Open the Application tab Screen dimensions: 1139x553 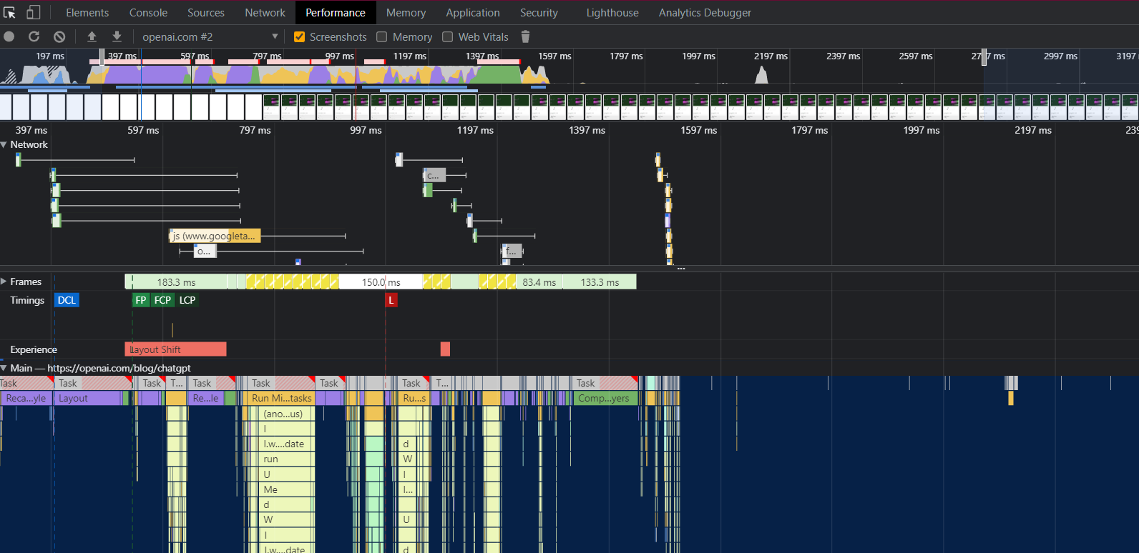pyautogui.click(x=473, y=12)
